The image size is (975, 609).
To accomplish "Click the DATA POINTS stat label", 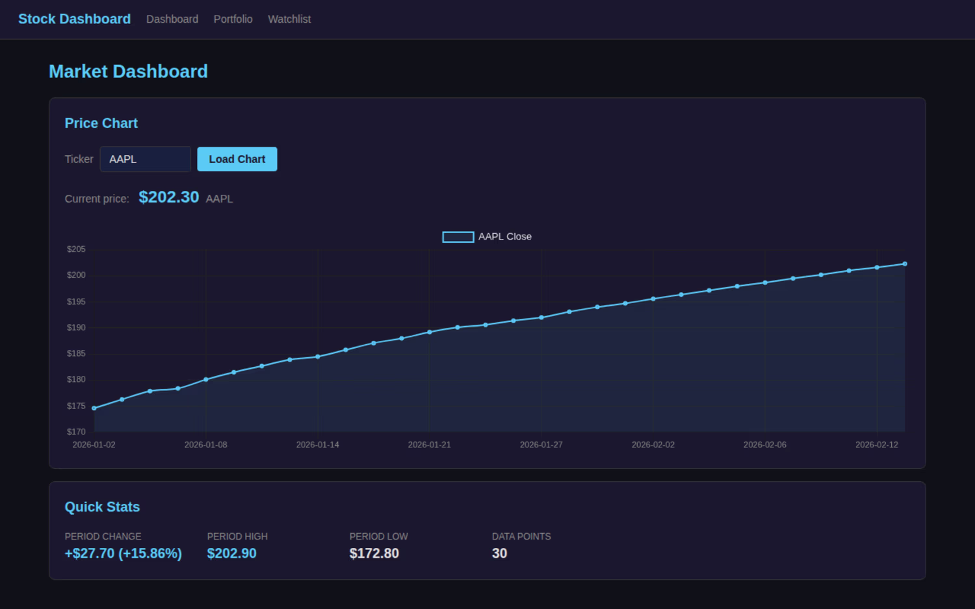I will (x=521, y=537).
